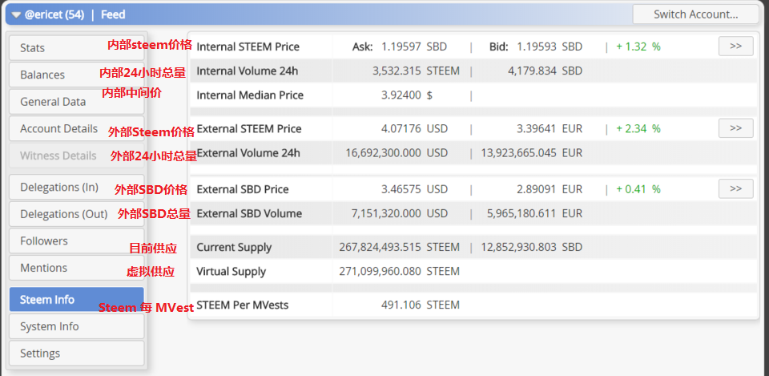The width and height of the screenshot is (769, 376).
Task: Click the @ericet (54) account name
Action: [x=54, y=14]
